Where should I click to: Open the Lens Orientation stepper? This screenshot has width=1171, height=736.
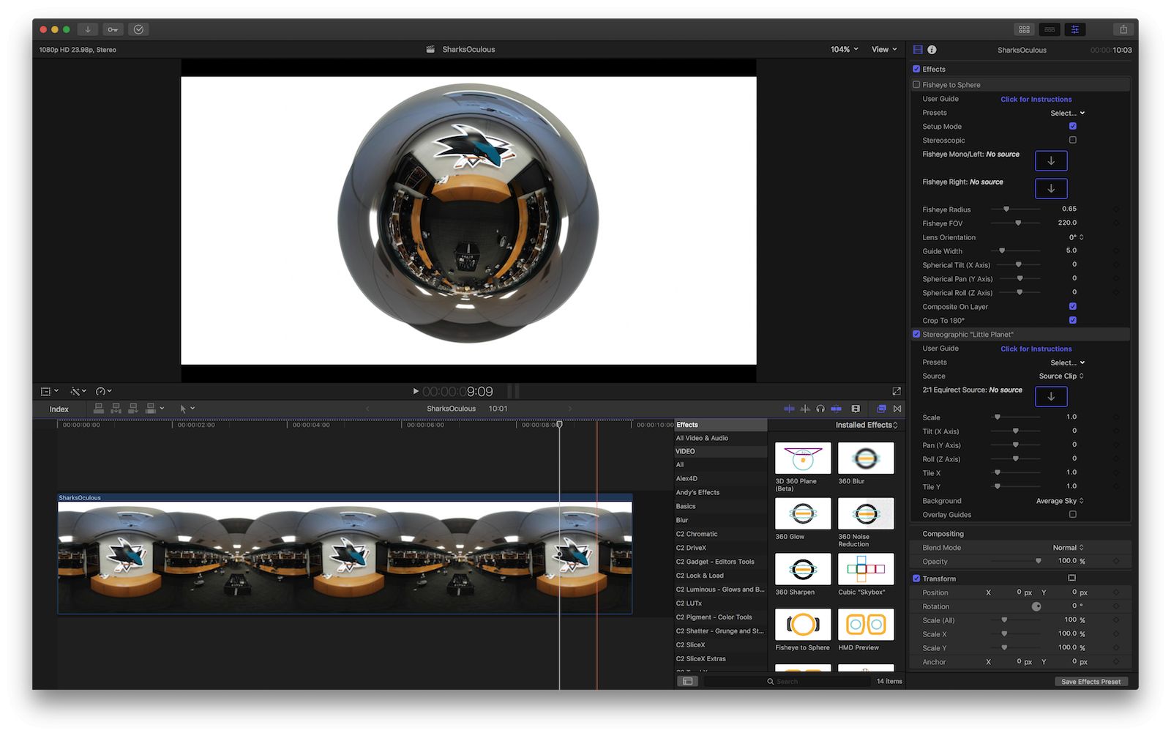point(1077,237)
